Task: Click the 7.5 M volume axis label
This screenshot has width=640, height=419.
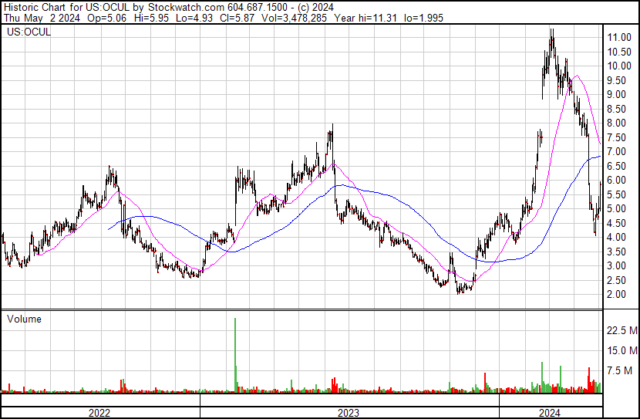Action: pyautogui.click(x=620, y=370)
